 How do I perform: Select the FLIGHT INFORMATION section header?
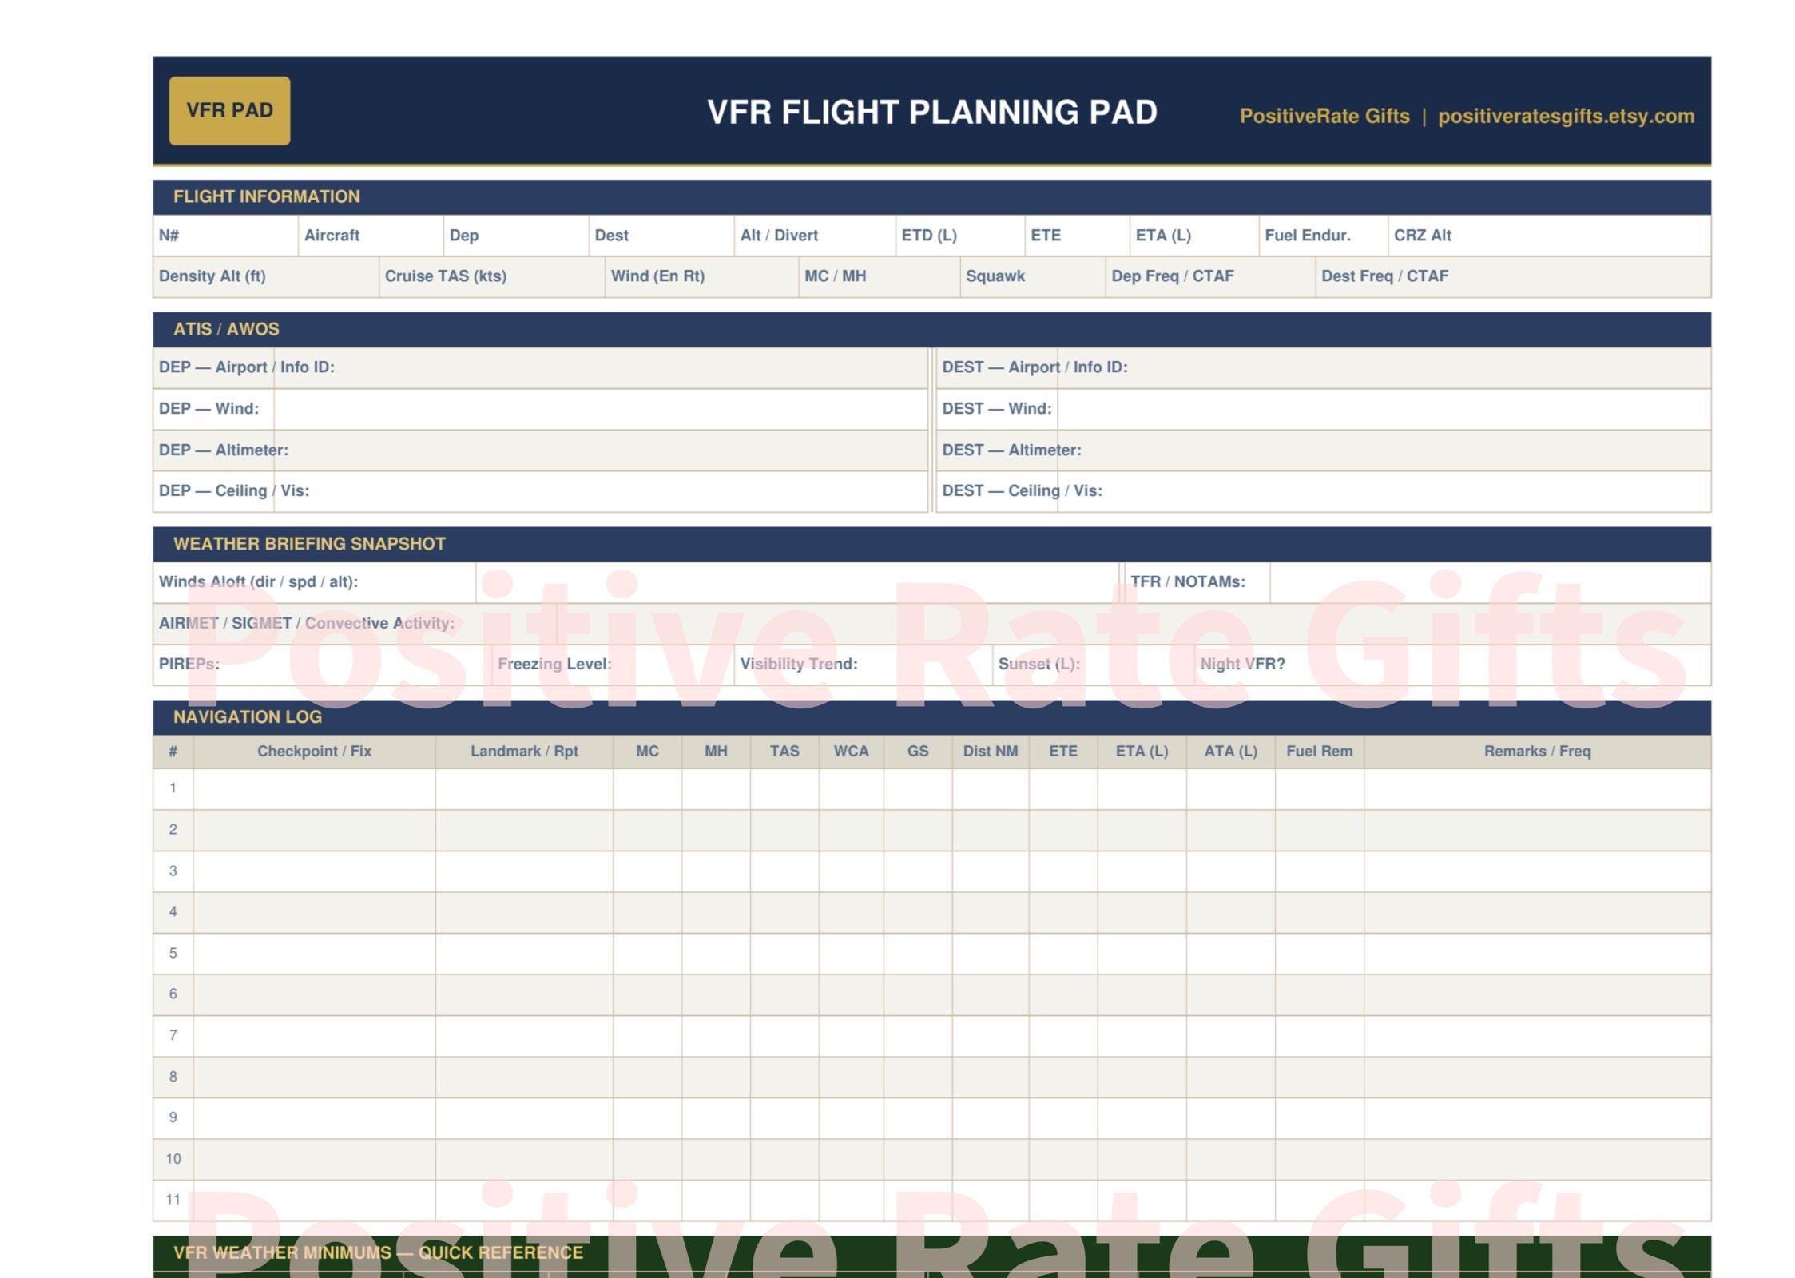point(931,196)
